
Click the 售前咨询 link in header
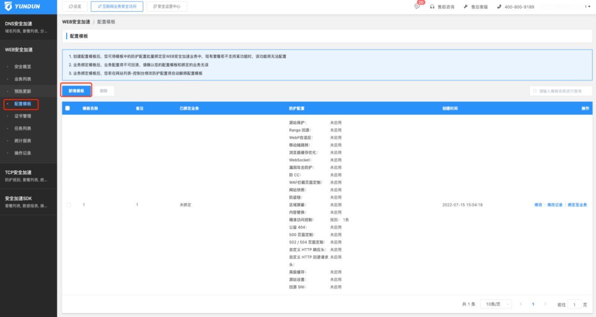(446, 7)
